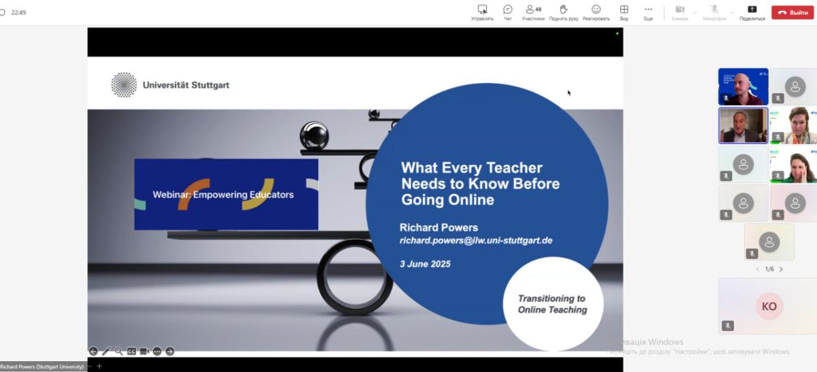817x372 pixels.
Task: Go to next page of participant videos
Action: [x=781, y=269]
